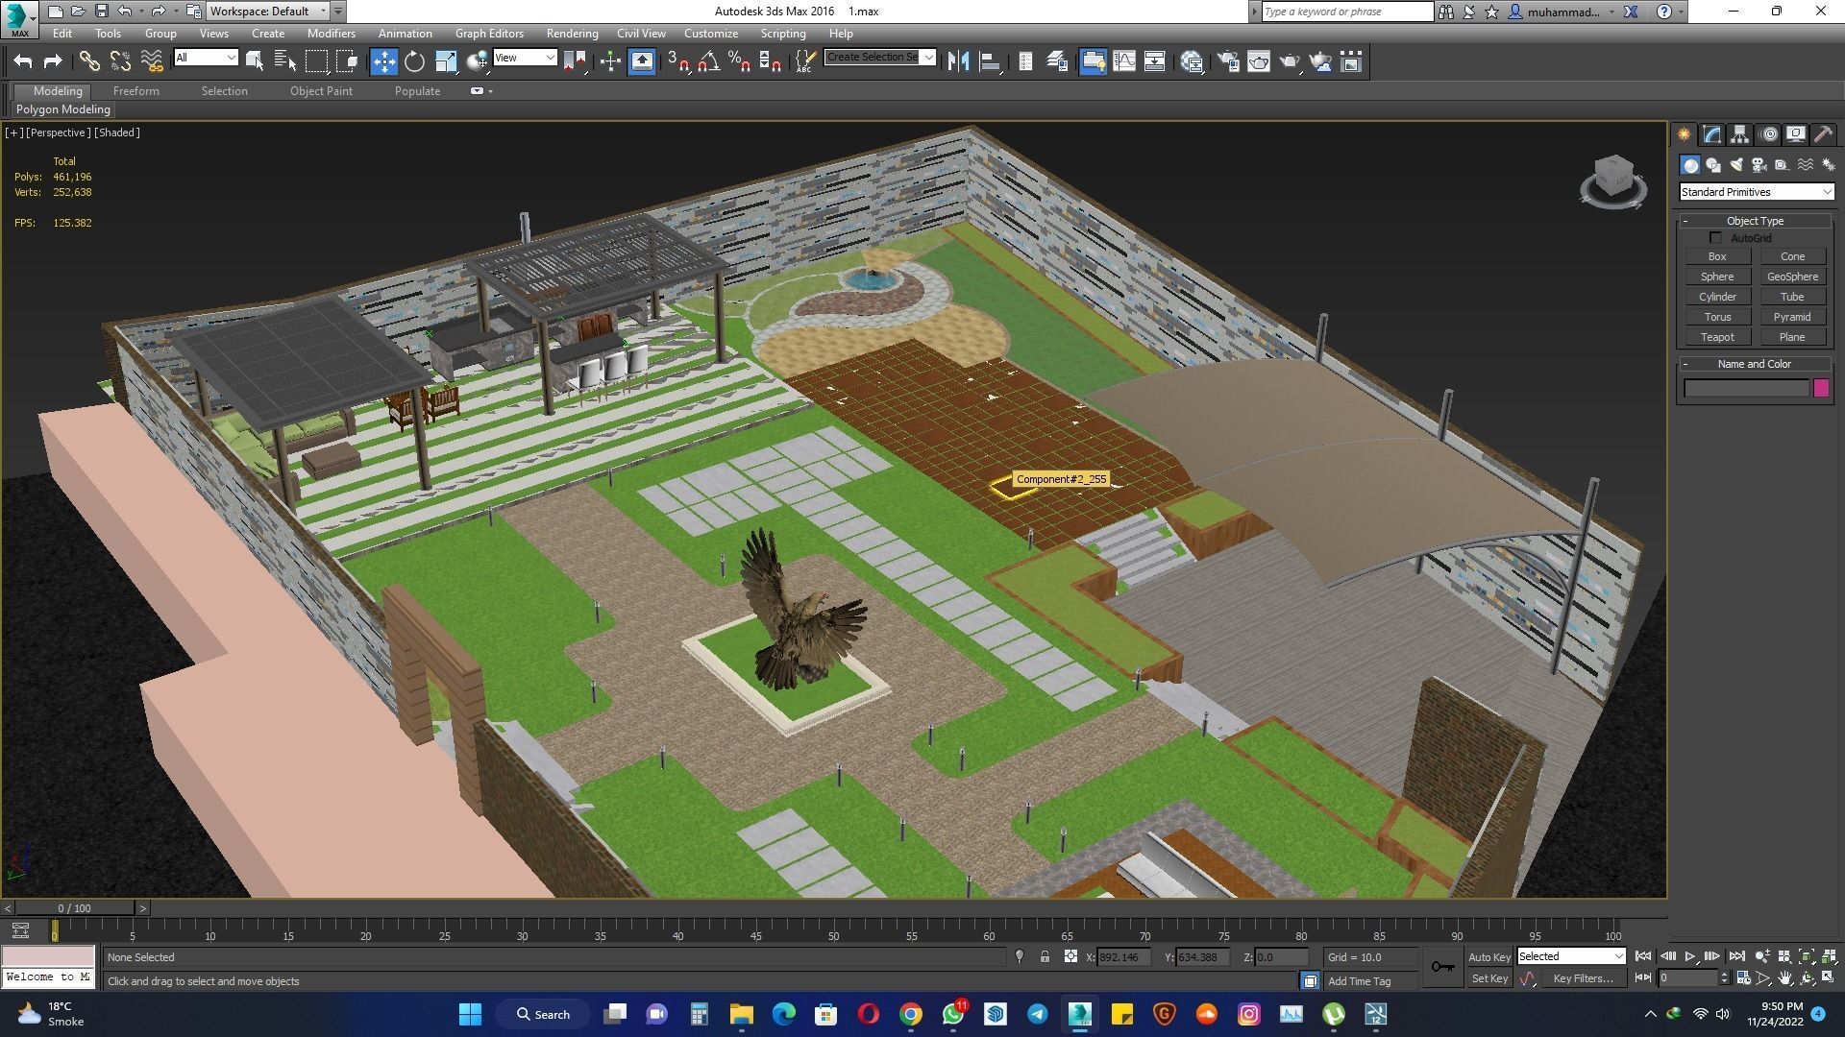Select the Select and Move tool

click(384, 60)
